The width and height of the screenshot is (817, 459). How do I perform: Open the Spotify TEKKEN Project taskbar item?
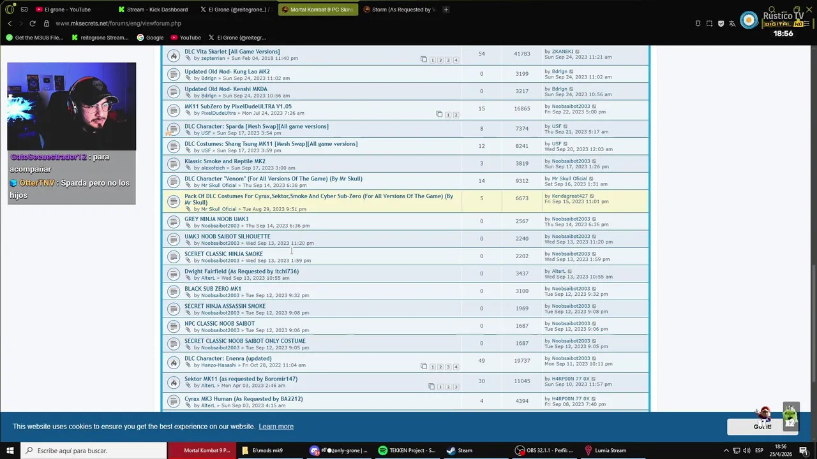407,451
